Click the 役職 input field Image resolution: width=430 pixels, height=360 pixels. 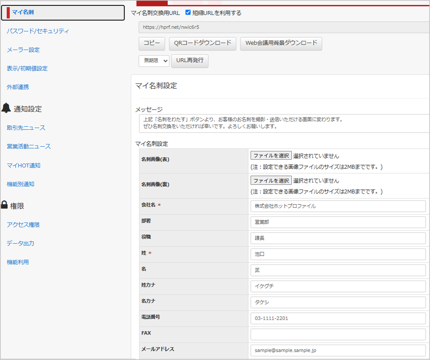[x=338, y=238]
